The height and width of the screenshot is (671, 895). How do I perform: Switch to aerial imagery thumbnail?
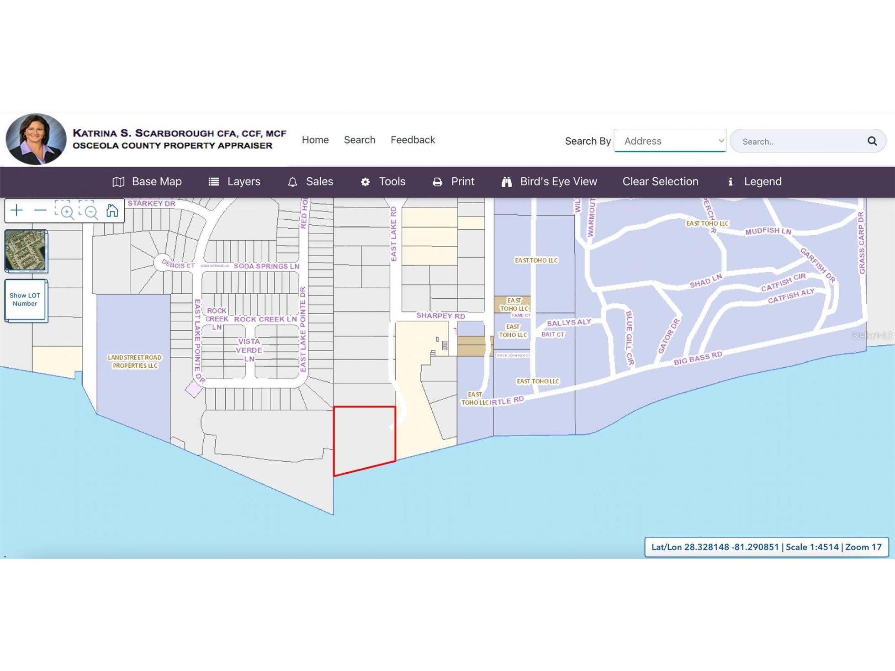click(26, 250)
